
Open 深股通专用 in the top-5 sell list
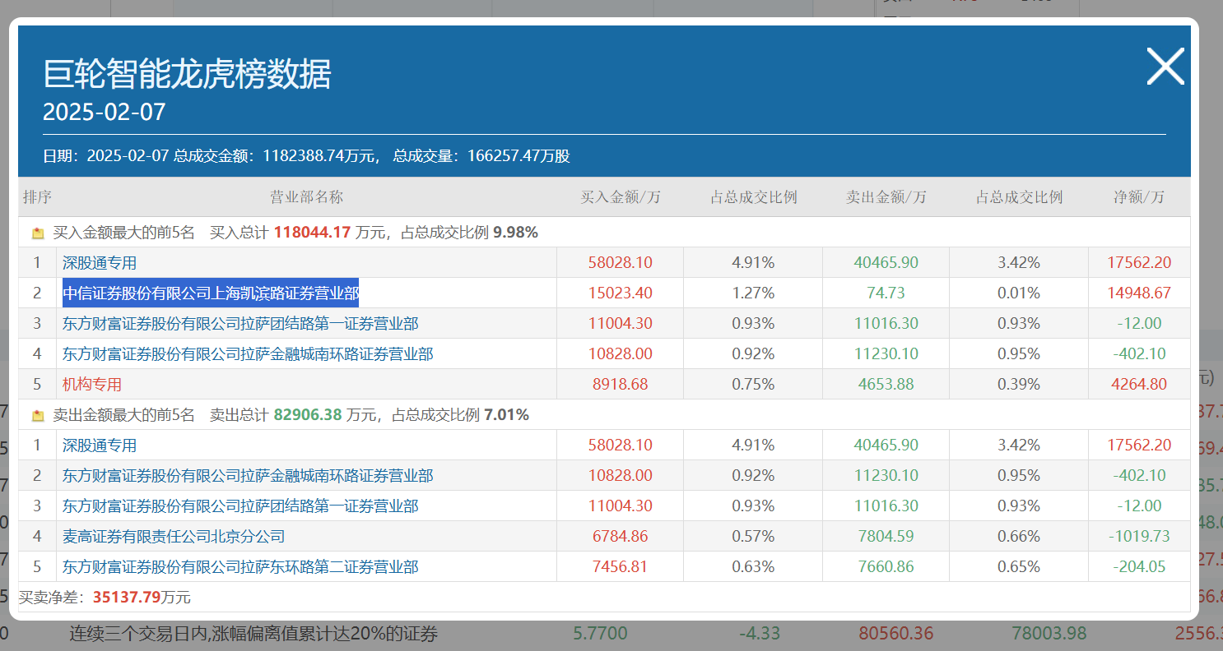coord(100,446)
